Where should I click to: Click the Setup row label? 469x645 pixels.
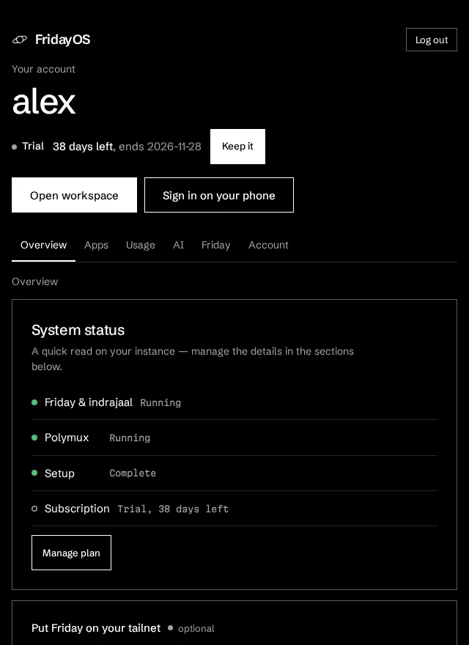click(x=59, y=473)
